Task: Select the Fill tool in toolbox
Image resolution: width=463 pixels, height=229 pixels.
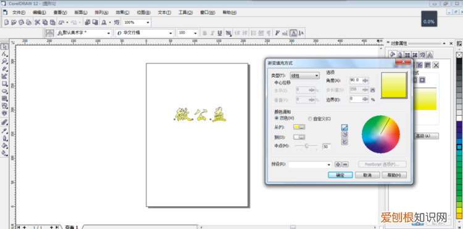Action: click(x=4, y=146)
